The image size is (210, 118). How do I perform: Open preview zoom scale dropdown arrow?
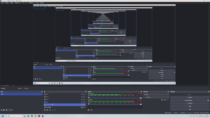[14, 86]
